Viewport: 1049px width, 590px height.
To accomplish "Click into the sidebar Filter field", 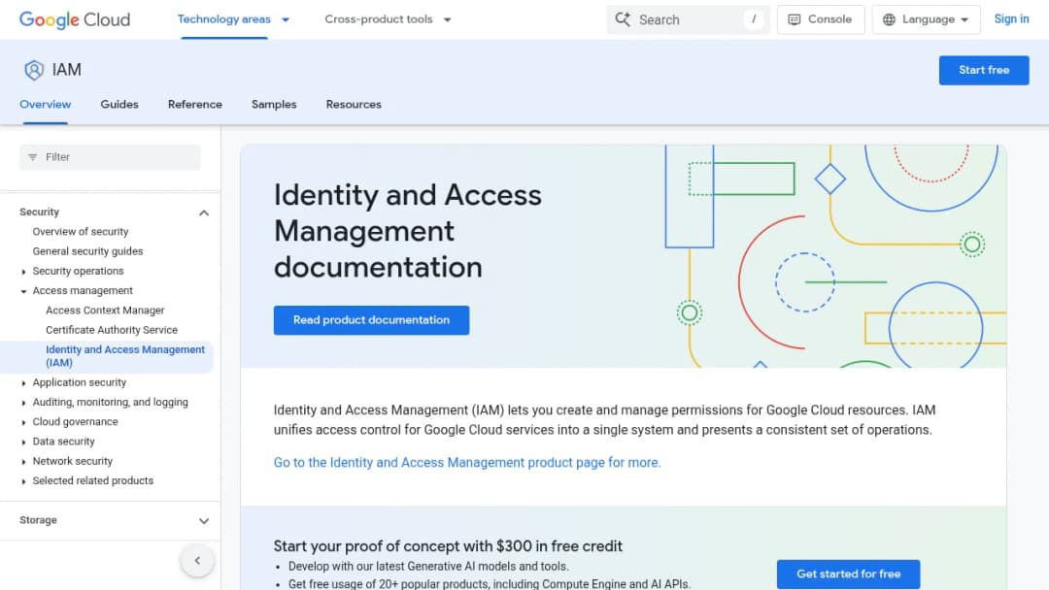I will [110, 157].
